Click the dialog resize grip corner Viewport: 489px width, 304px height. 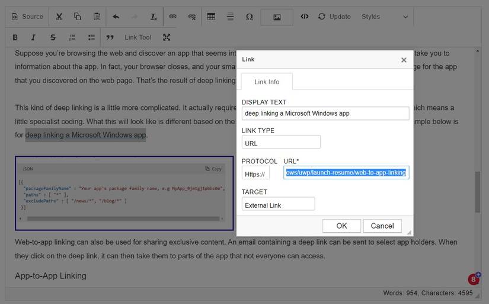[409, 232]
